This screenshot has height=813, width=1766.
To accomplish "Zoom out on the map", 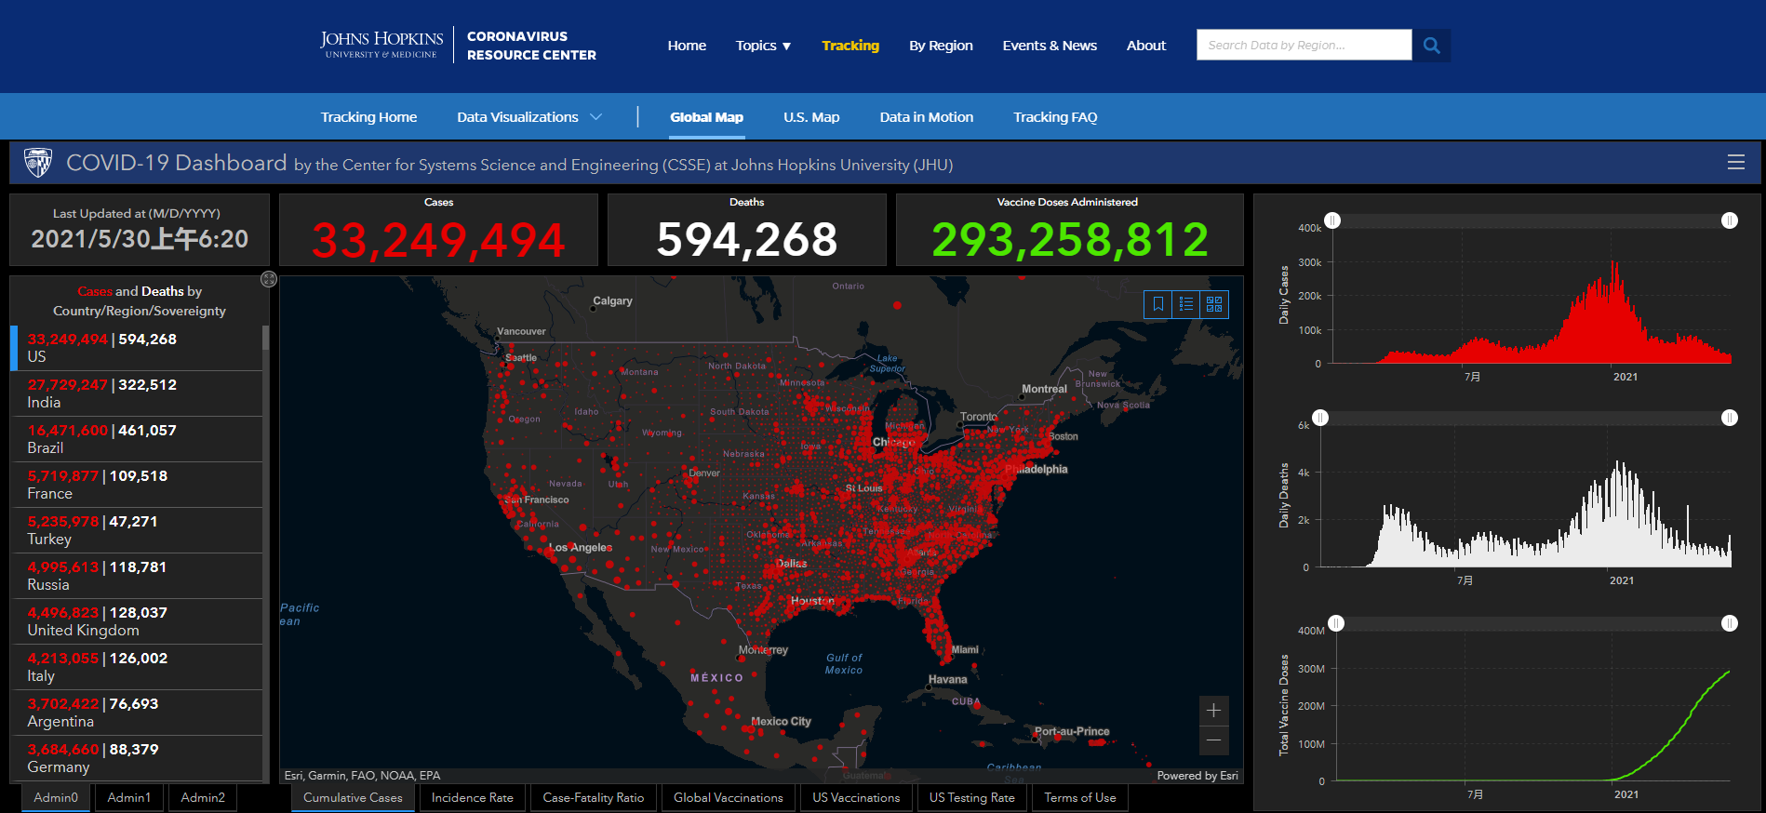I will [1213, 740].
